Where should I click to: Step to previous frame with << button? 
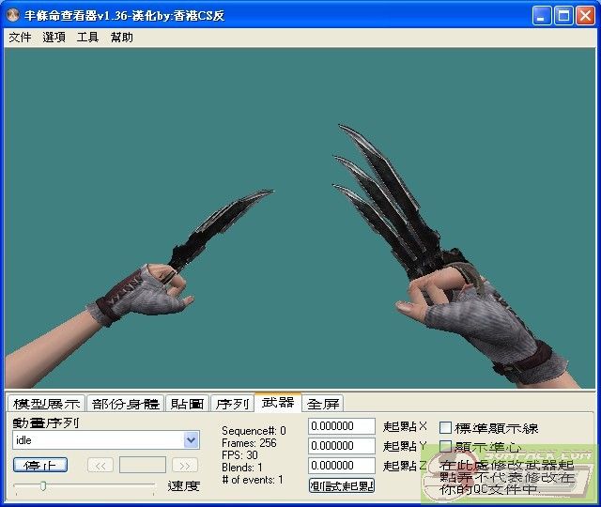(x=100, y=466)
